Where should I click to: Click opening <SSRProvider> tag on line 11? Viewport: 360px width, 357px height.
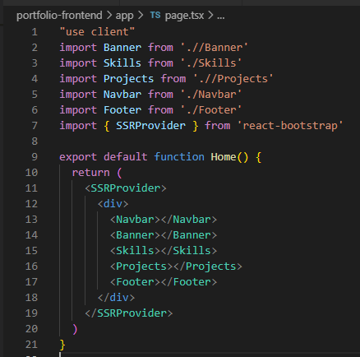click(x=126, y=188)
